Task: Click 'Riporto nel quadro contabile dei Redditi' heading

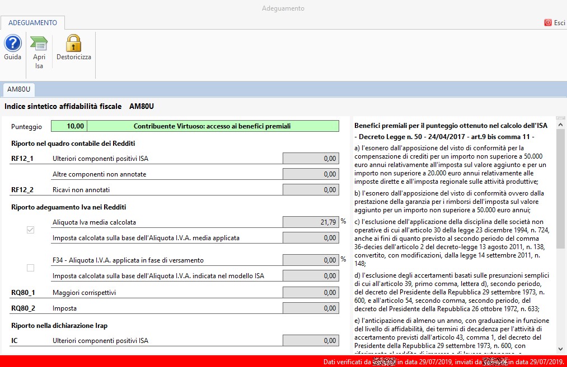Action: pyautogui.click(x=73, y=143)
